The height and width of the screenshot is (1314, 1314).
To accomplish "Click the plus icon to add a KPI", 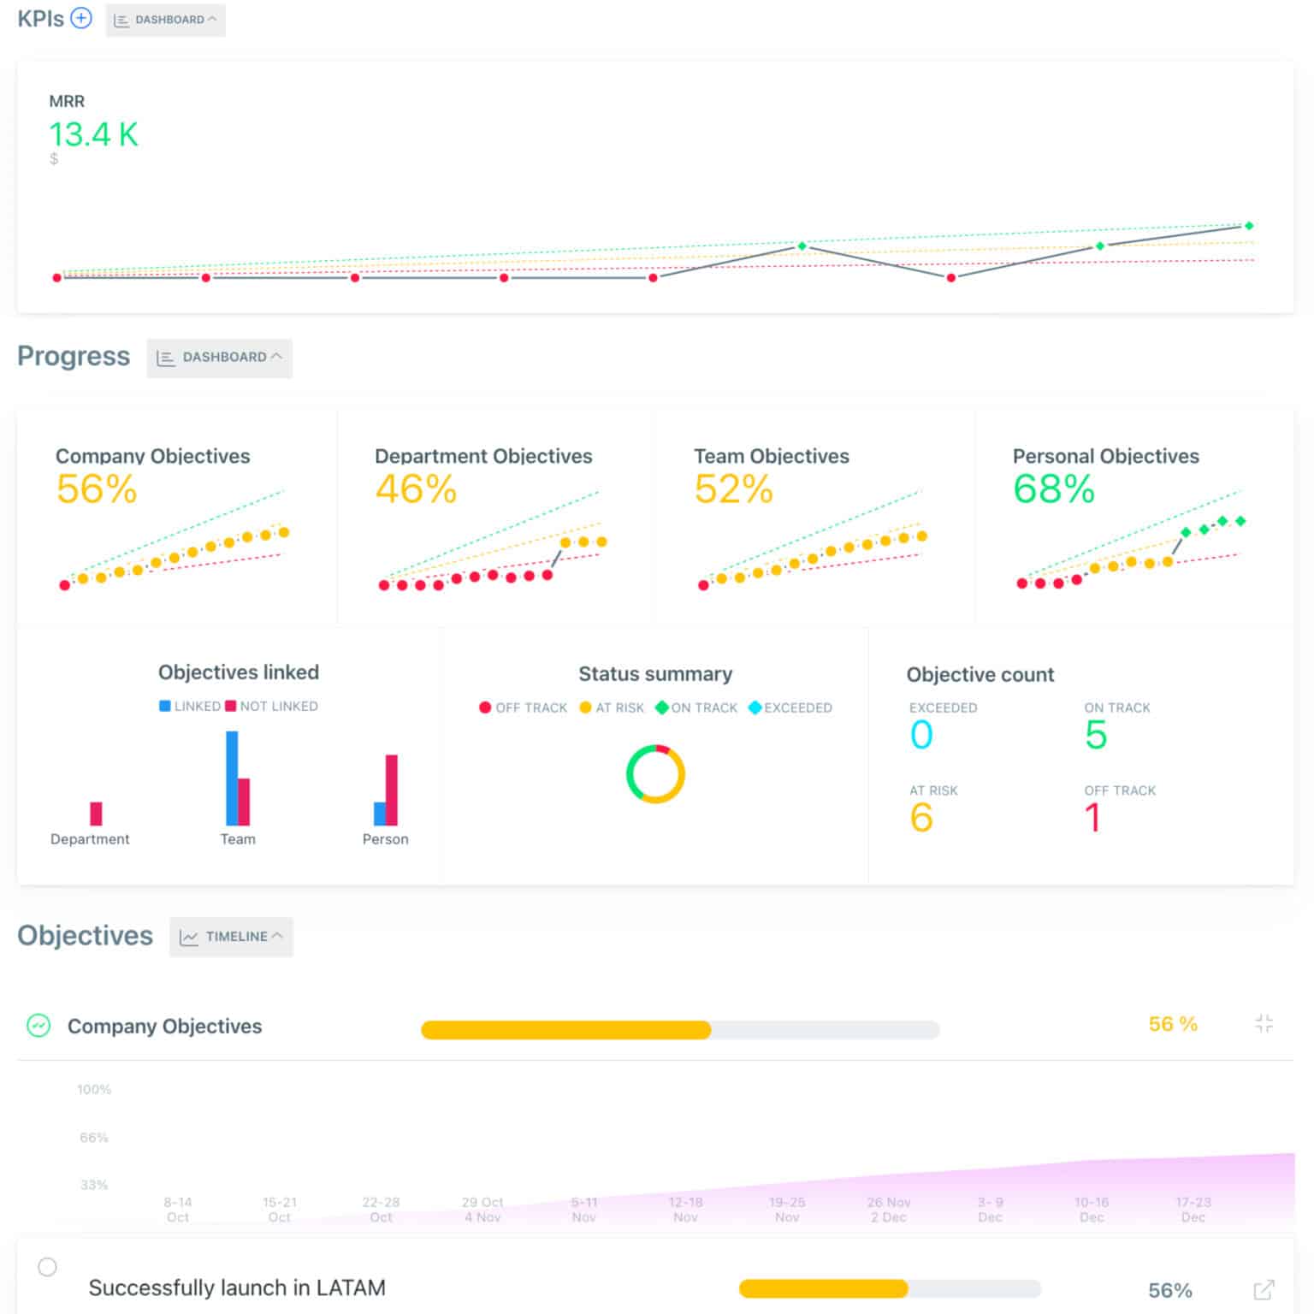I will 81,17.
